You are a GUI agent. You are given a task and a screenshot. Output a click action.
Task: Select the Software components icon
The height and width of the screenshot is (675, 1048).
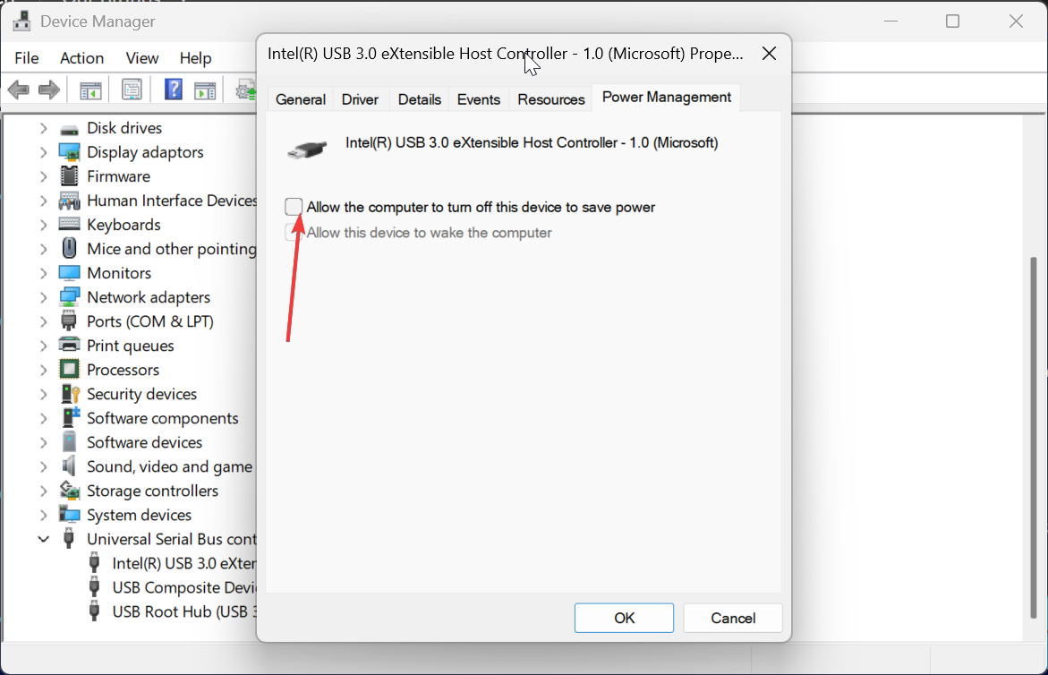70,418
